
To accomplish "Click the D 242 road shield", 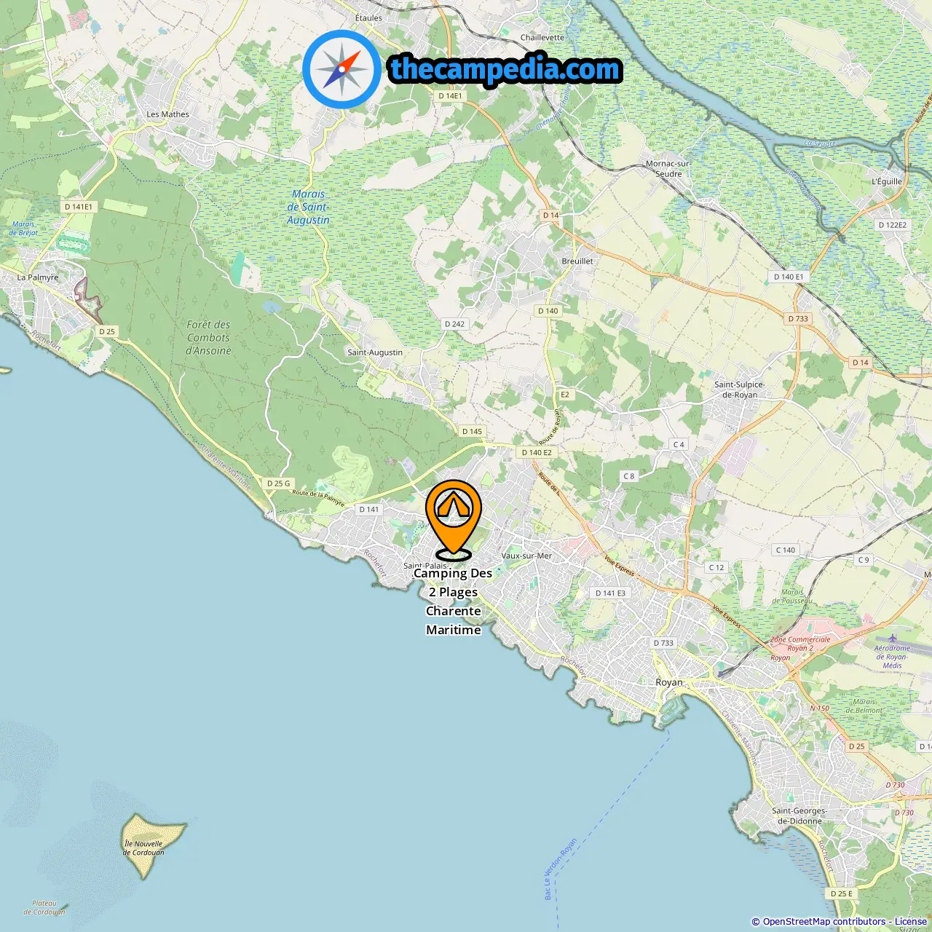I will (x=454, y=324).
